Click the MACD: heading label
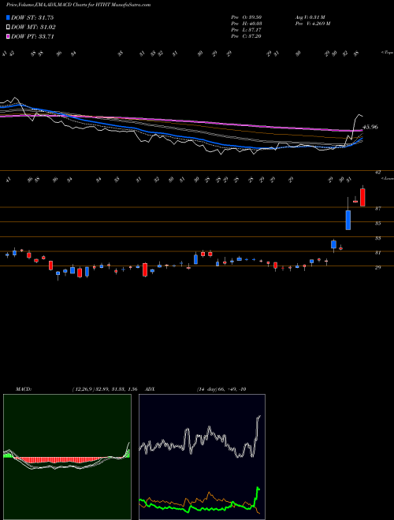Screen dimensions: 394x520 24,389
